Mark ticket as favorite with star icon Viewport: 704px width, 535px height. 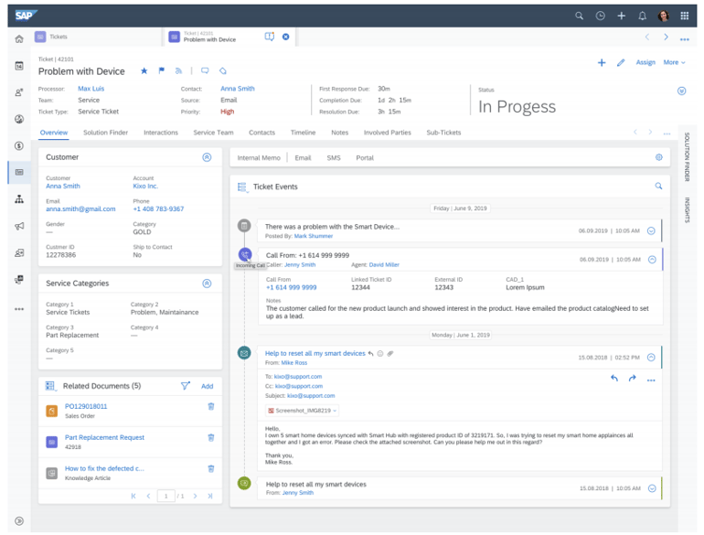coord(144,71)
